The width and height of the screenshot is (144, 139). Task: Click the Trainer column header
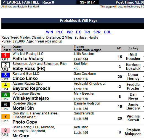pyautogui.click(x=79, y=47)
